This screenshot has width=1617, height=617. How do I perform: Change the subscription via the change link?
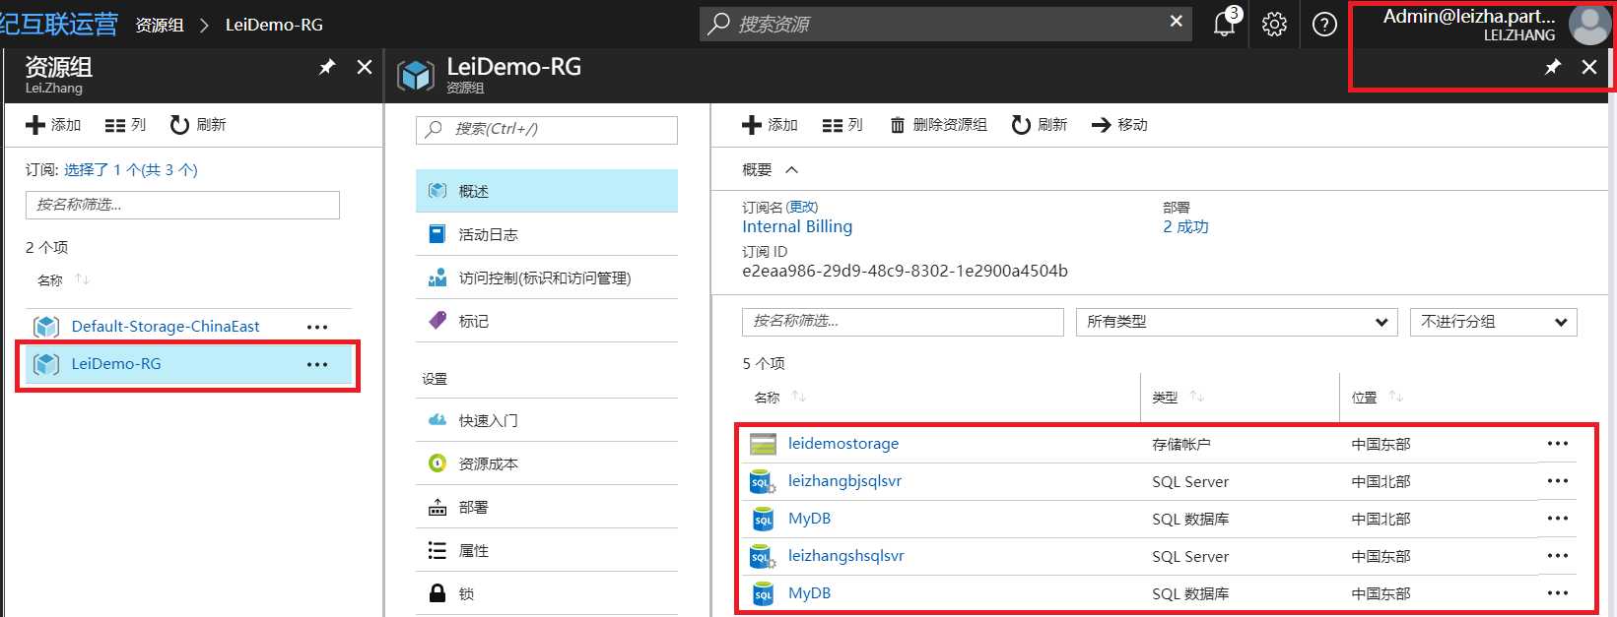(x=802, y=207)
